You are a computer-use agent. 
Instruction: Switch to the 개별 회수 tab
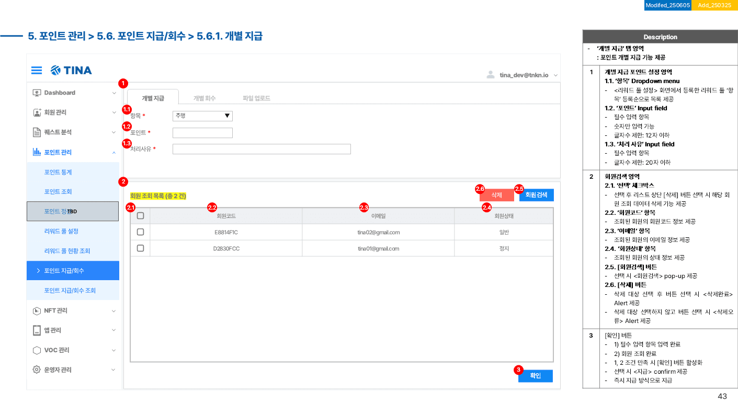205,98
